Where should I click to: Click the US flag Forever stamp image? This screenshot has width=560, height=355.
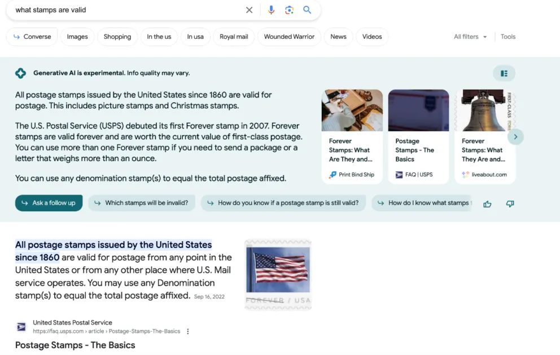click(278, 274)
